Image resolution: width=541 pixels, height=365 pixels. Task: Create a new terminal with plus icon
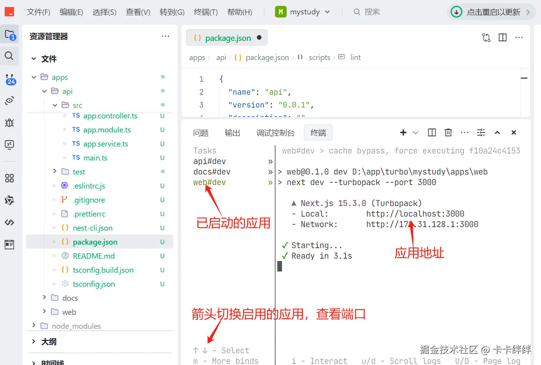click(403, 132)
